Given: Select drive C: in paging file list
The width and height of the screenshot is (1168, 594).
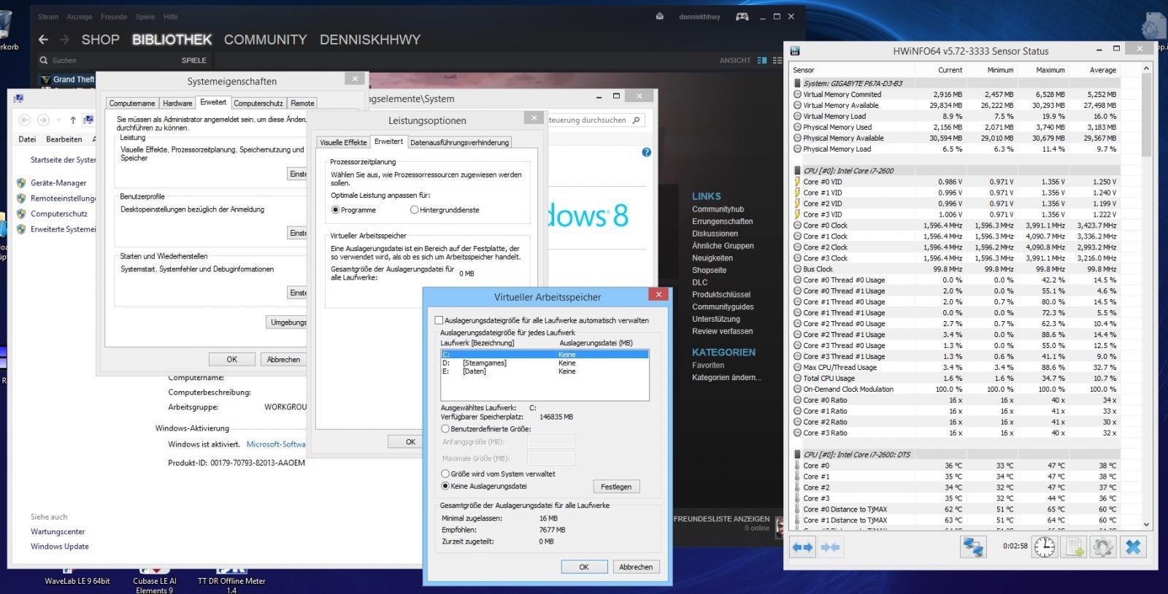Looking at the screenshot, I should [545, 355].
